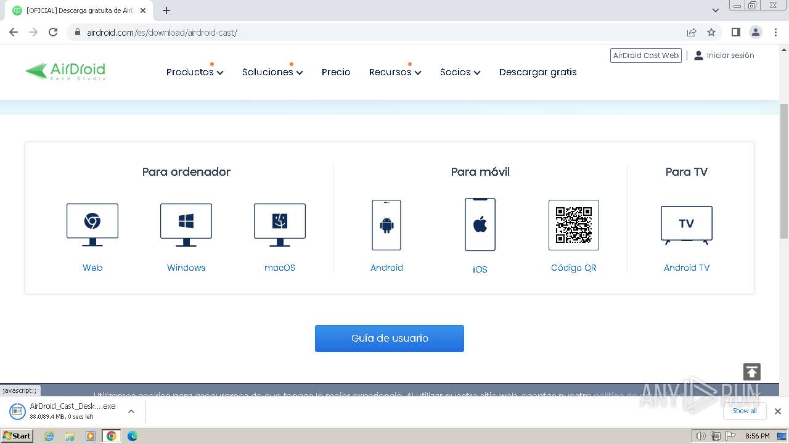Choose the macOS monitor icon
The width and height of the screenshot is (789, 444).
click(x=280, y=225)
